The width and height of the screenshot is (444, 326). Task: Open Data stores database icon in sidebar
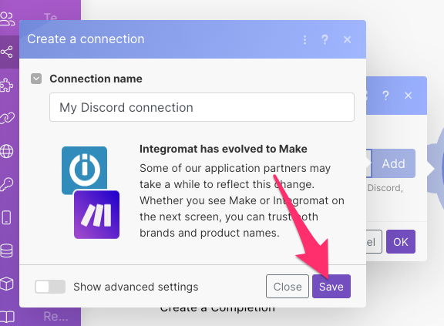coord(6,250)
